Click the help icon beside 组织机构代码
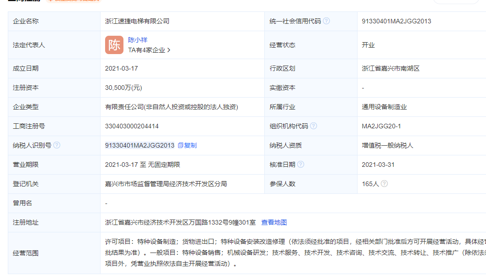The image size is (486, 275). [x=313, y=126]
